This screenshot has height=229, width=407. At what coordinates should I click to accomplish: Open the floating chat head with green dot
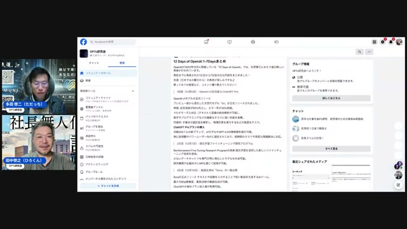click(x=399, y=165)
